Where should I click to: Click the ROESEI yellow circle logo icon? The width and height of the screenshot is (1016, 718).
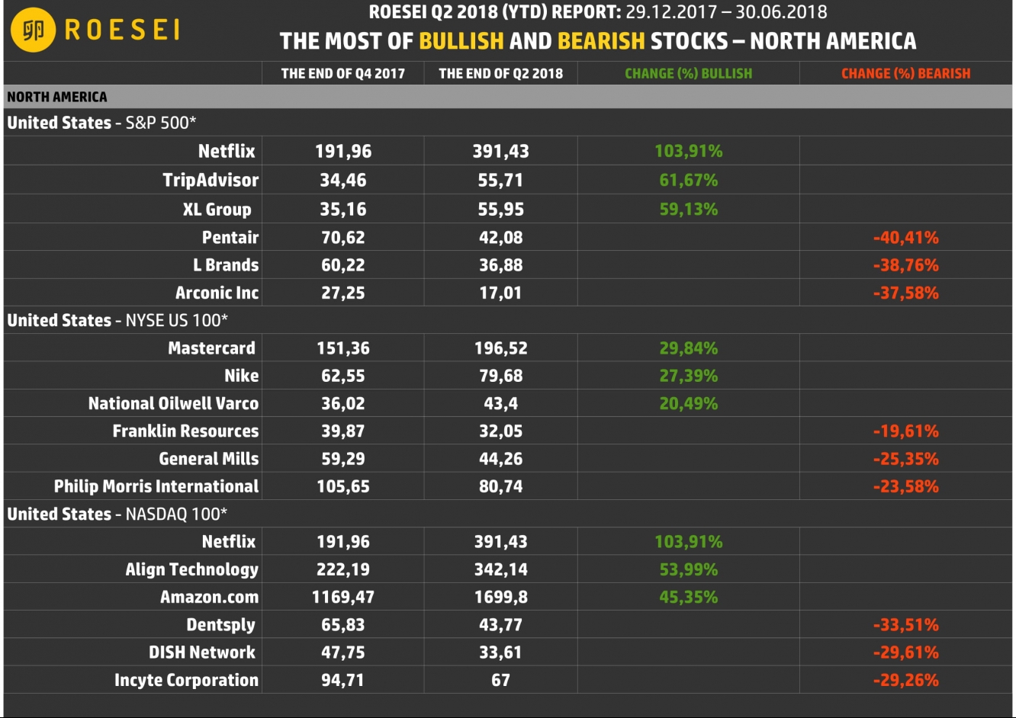[x=34, y=30]
